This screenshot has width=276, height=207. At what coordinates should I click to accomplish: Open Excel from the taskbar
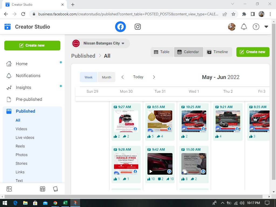65,203
